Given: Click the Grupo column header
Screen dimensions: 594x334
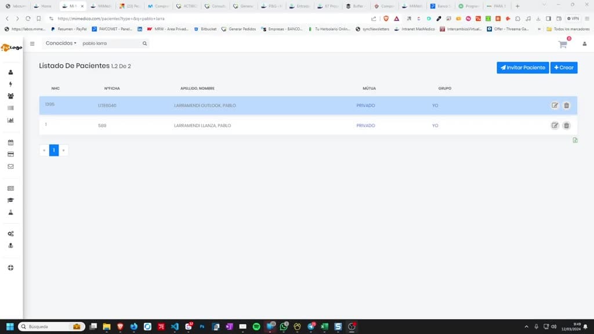Looking at the screenshot, I should [445, 88].
